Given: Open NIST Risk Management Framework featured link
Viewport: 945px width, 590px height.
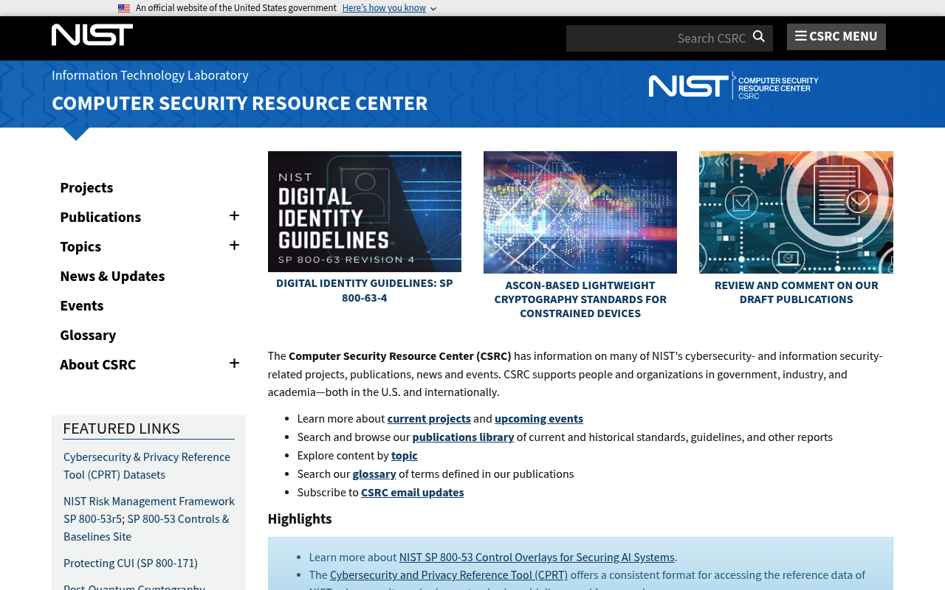Looking at the screenshot, I should pos(149,502).
